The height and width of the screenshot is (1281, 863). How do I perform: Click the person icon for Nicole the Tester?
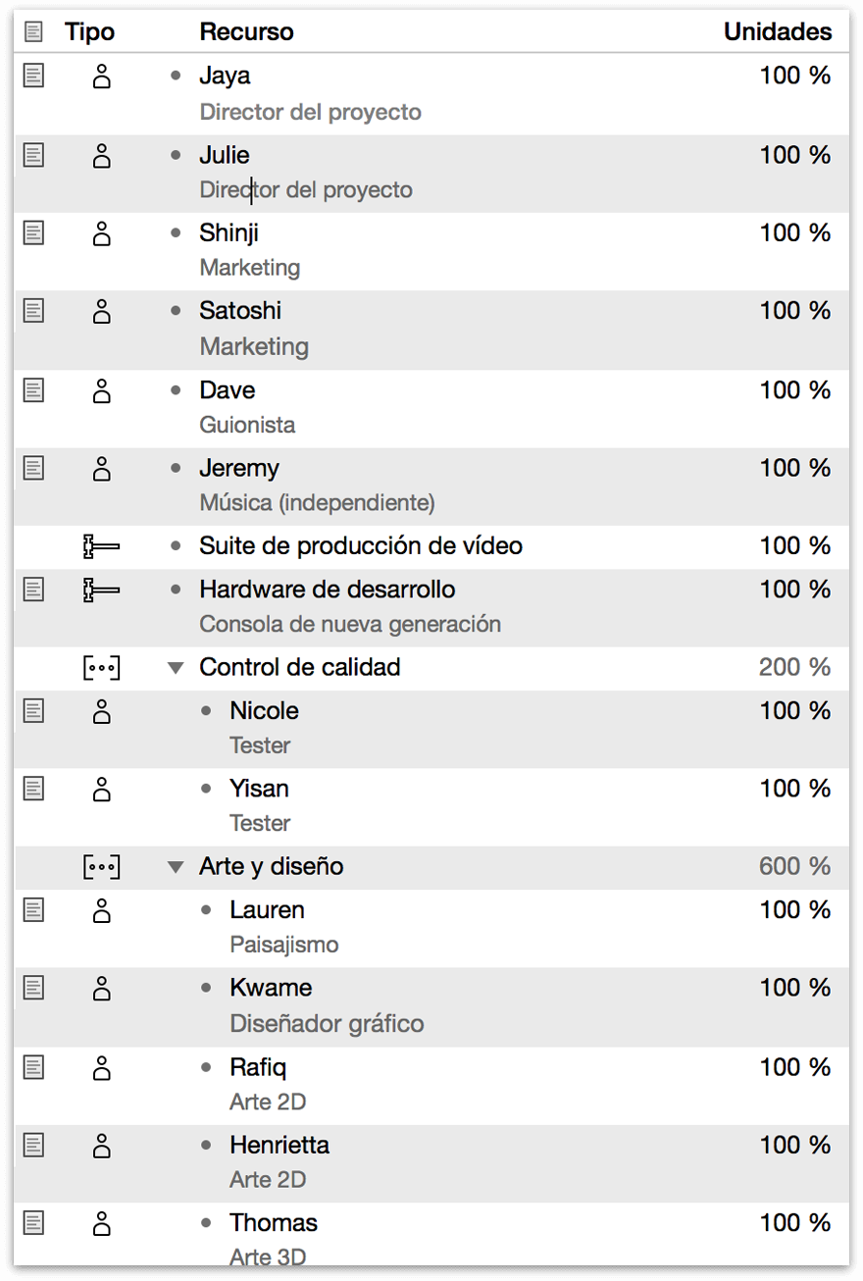101,712
